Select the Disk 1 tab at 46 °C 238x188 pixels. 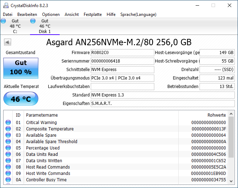tap(45, 26)
